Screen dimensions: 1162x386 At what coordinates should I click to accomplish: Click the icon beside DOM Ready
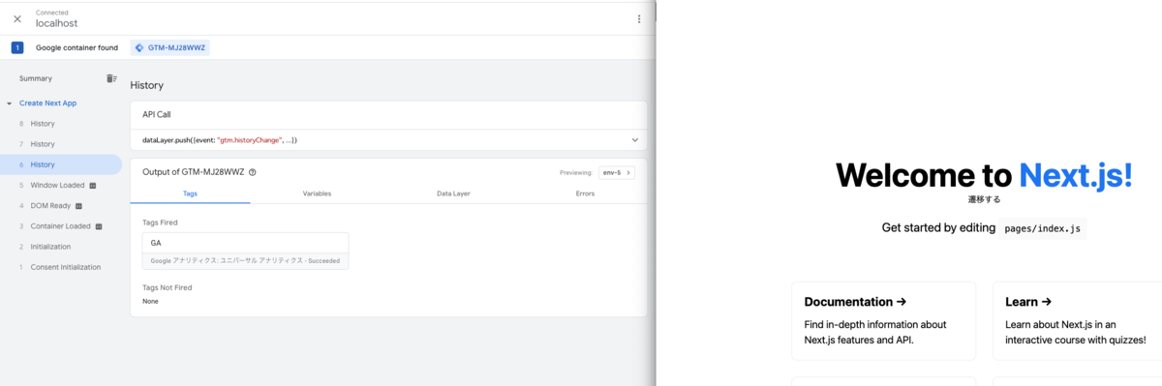[78, 206]
